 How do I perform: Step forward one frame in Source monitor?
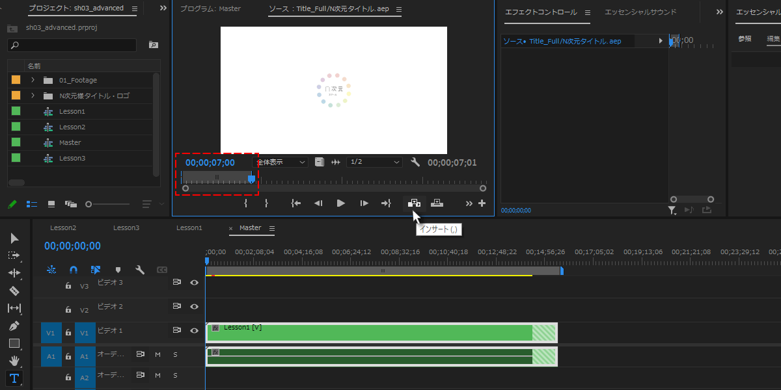364,203
